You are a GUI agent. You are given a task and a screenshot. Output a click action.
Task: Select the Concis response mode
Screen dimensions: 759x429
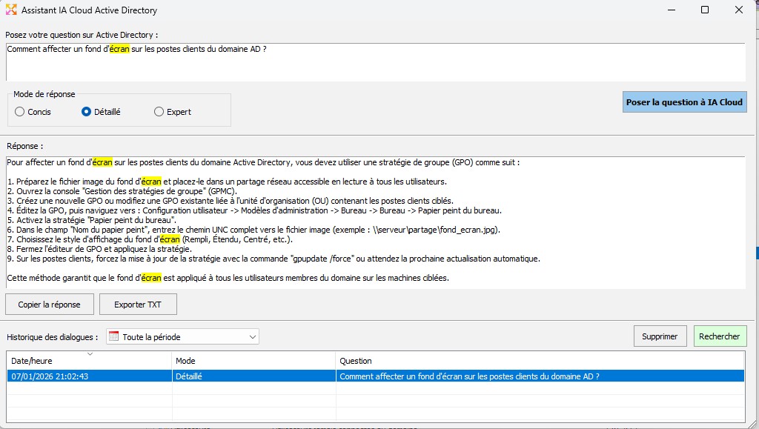pyautogui.click(x=20, y=112)
